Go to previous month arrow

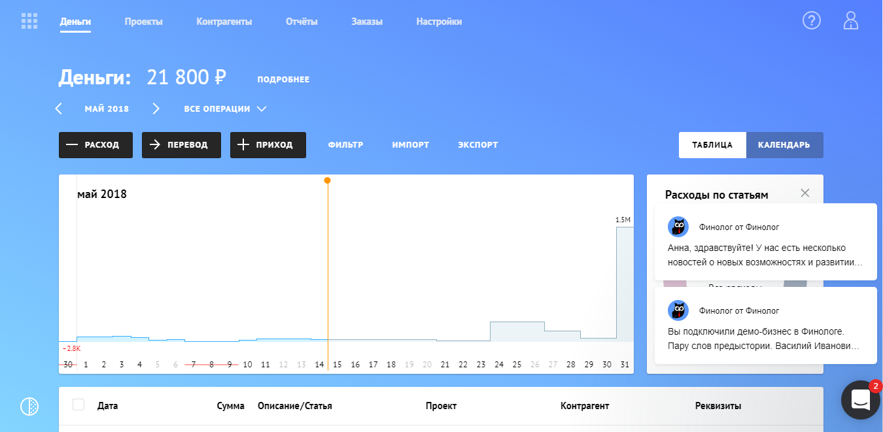tap(58, 108)
